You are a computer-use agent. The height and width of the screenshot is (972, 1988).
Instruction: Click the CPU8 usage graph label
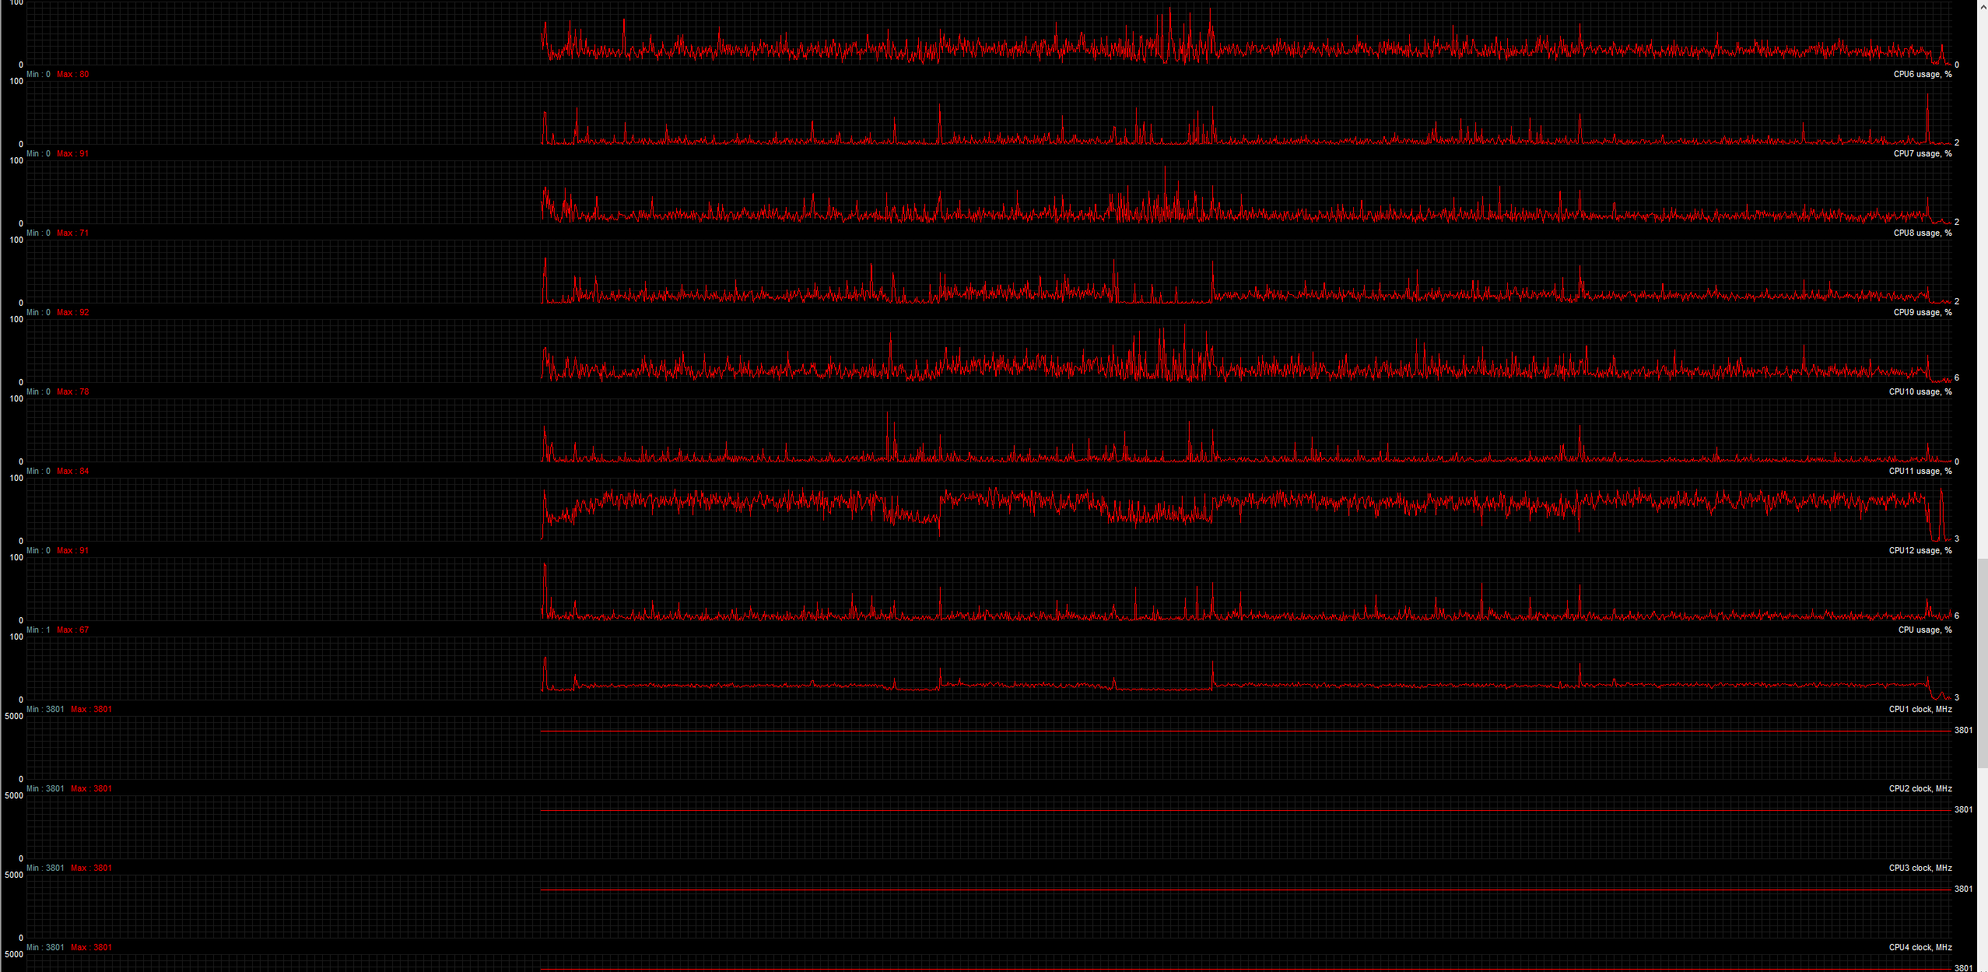point(1922,233)
